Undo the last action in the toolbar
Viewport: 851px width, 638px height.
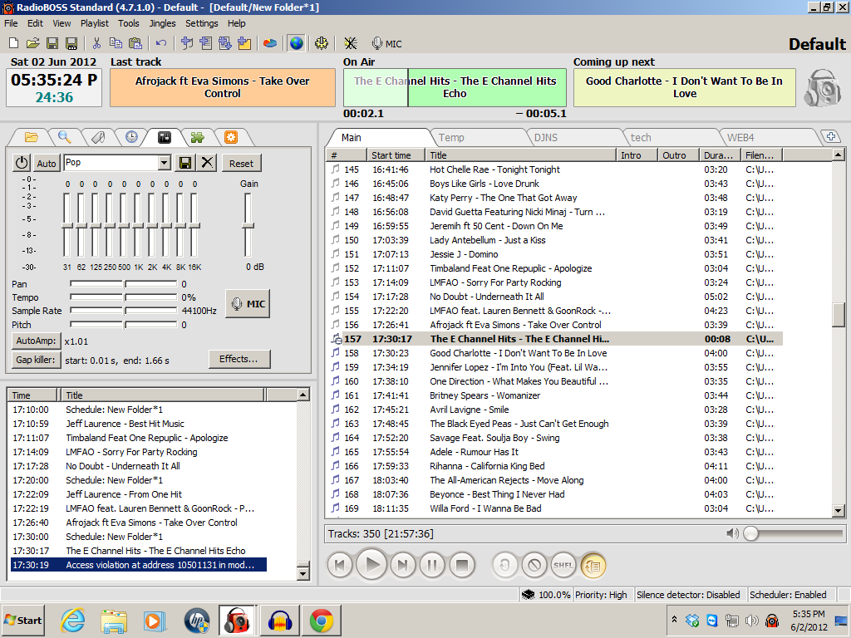(x=161, y=43)
